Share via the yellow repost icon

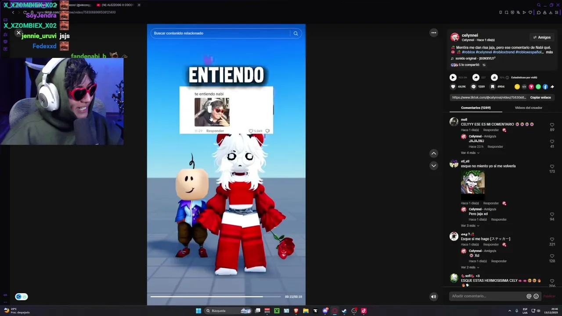coord(517,87)
